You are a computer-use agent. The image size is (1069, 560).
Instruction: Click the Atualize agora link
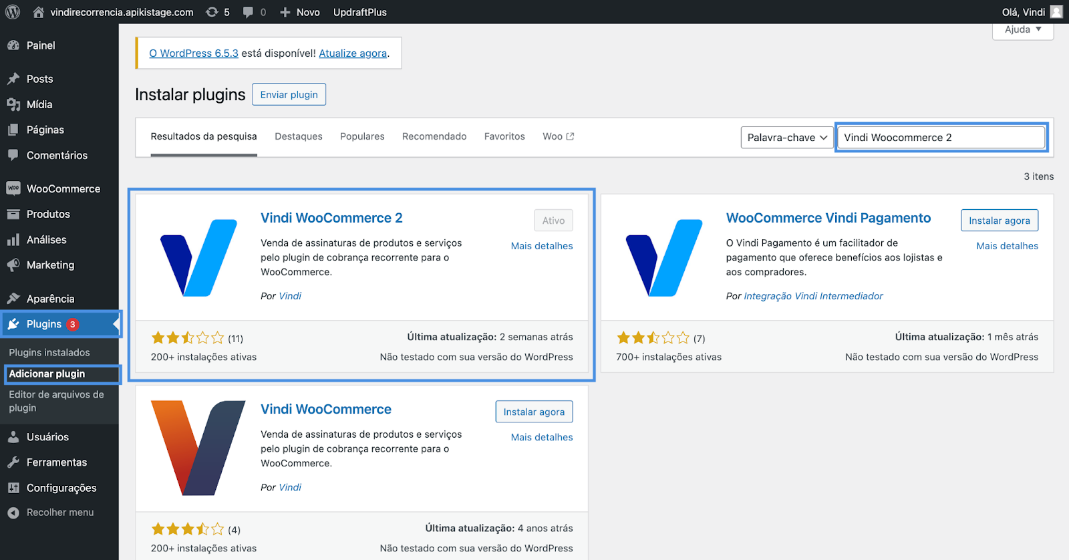coord(353,53)
